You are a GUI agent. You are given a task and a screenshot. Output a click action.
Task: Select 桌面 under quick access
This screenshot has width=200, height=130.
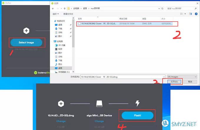pos(59,25)
